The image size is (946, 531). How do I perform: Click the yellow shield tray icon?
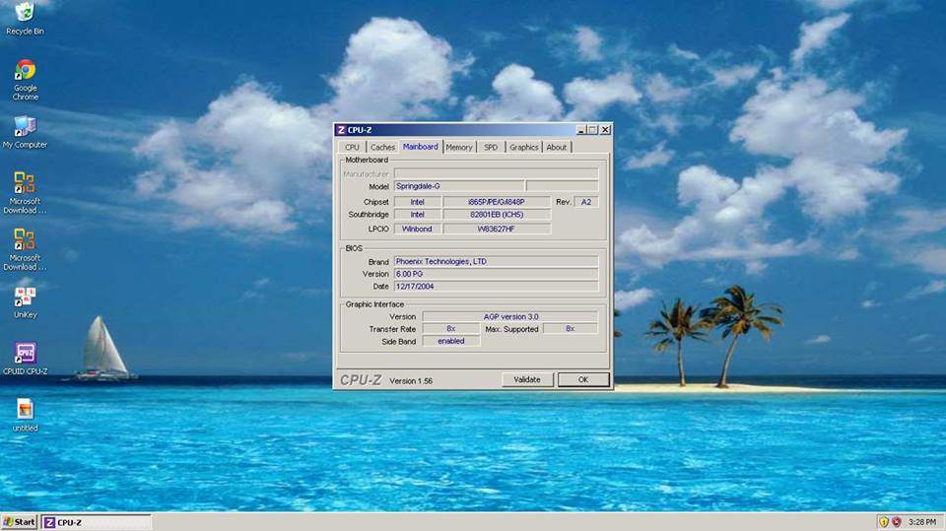pos(884,522)
